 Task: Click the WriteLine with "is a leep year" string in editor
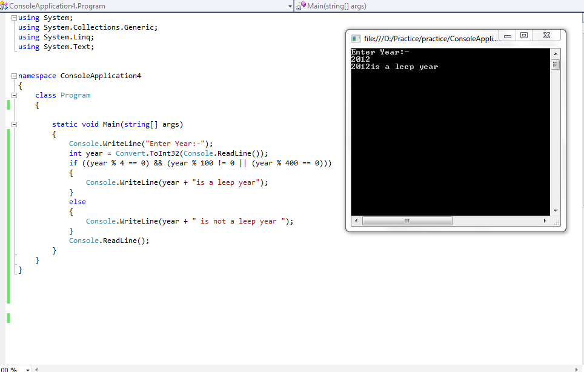pos(177,182)
